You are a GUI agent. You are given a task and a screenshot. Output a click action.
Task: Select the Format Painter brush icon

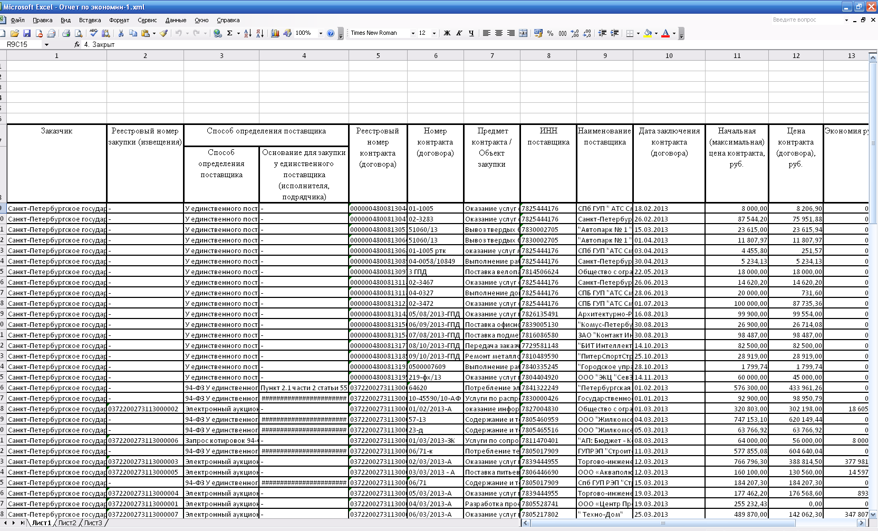[164, 33]
